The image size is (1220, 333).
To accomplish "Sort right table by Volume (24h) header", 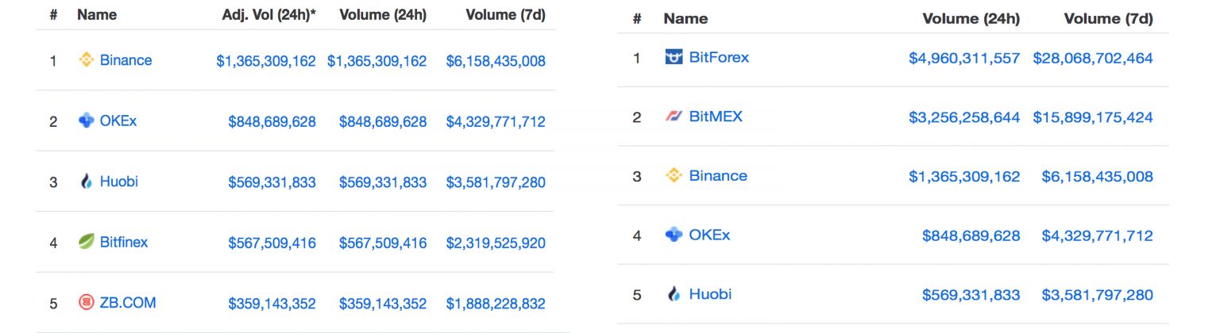I will click(x=971, y=18).
